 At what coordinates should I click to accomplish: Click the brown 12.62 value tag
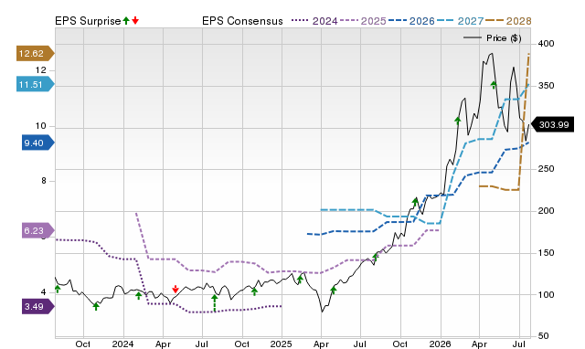click(x=35, y=54)
